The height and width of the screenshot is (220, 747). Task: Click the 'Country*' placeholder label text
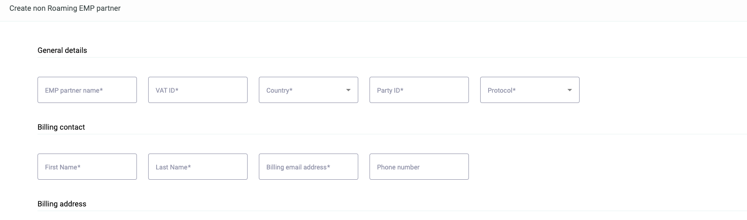click(279, 90)
